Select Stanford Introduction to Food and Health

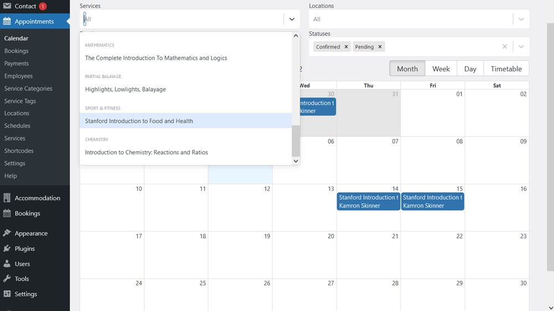[x=186, y=121]
